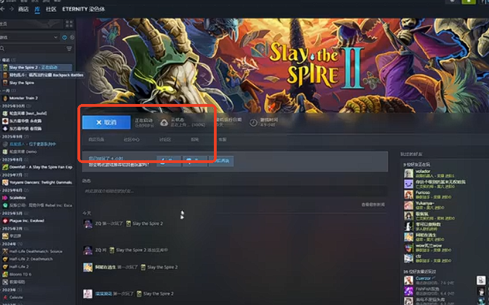Click the Monster Train 2 game icon

(5, 98)
